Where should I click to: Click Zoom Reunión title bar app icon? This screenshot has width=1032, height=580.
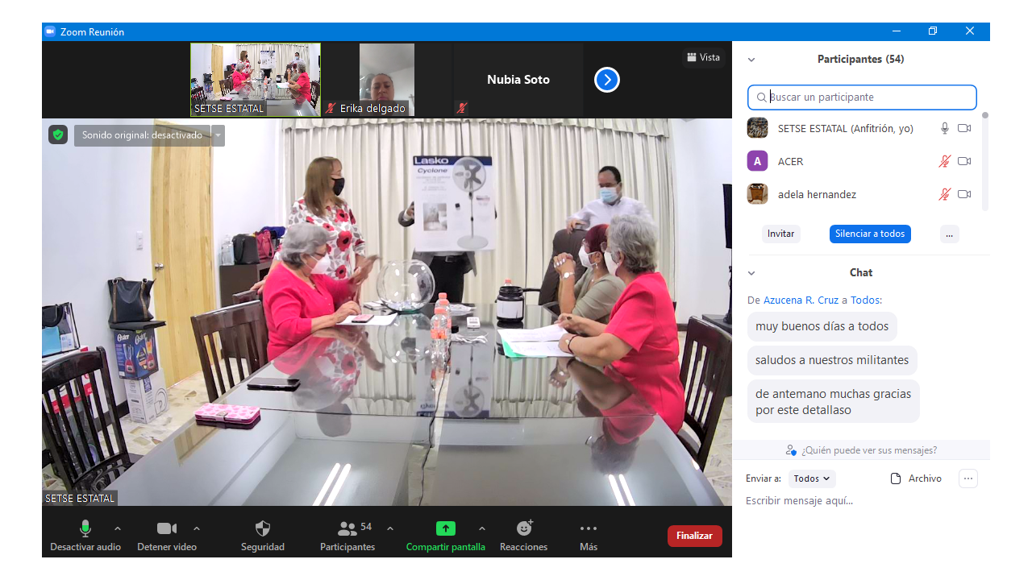point(50,31)
